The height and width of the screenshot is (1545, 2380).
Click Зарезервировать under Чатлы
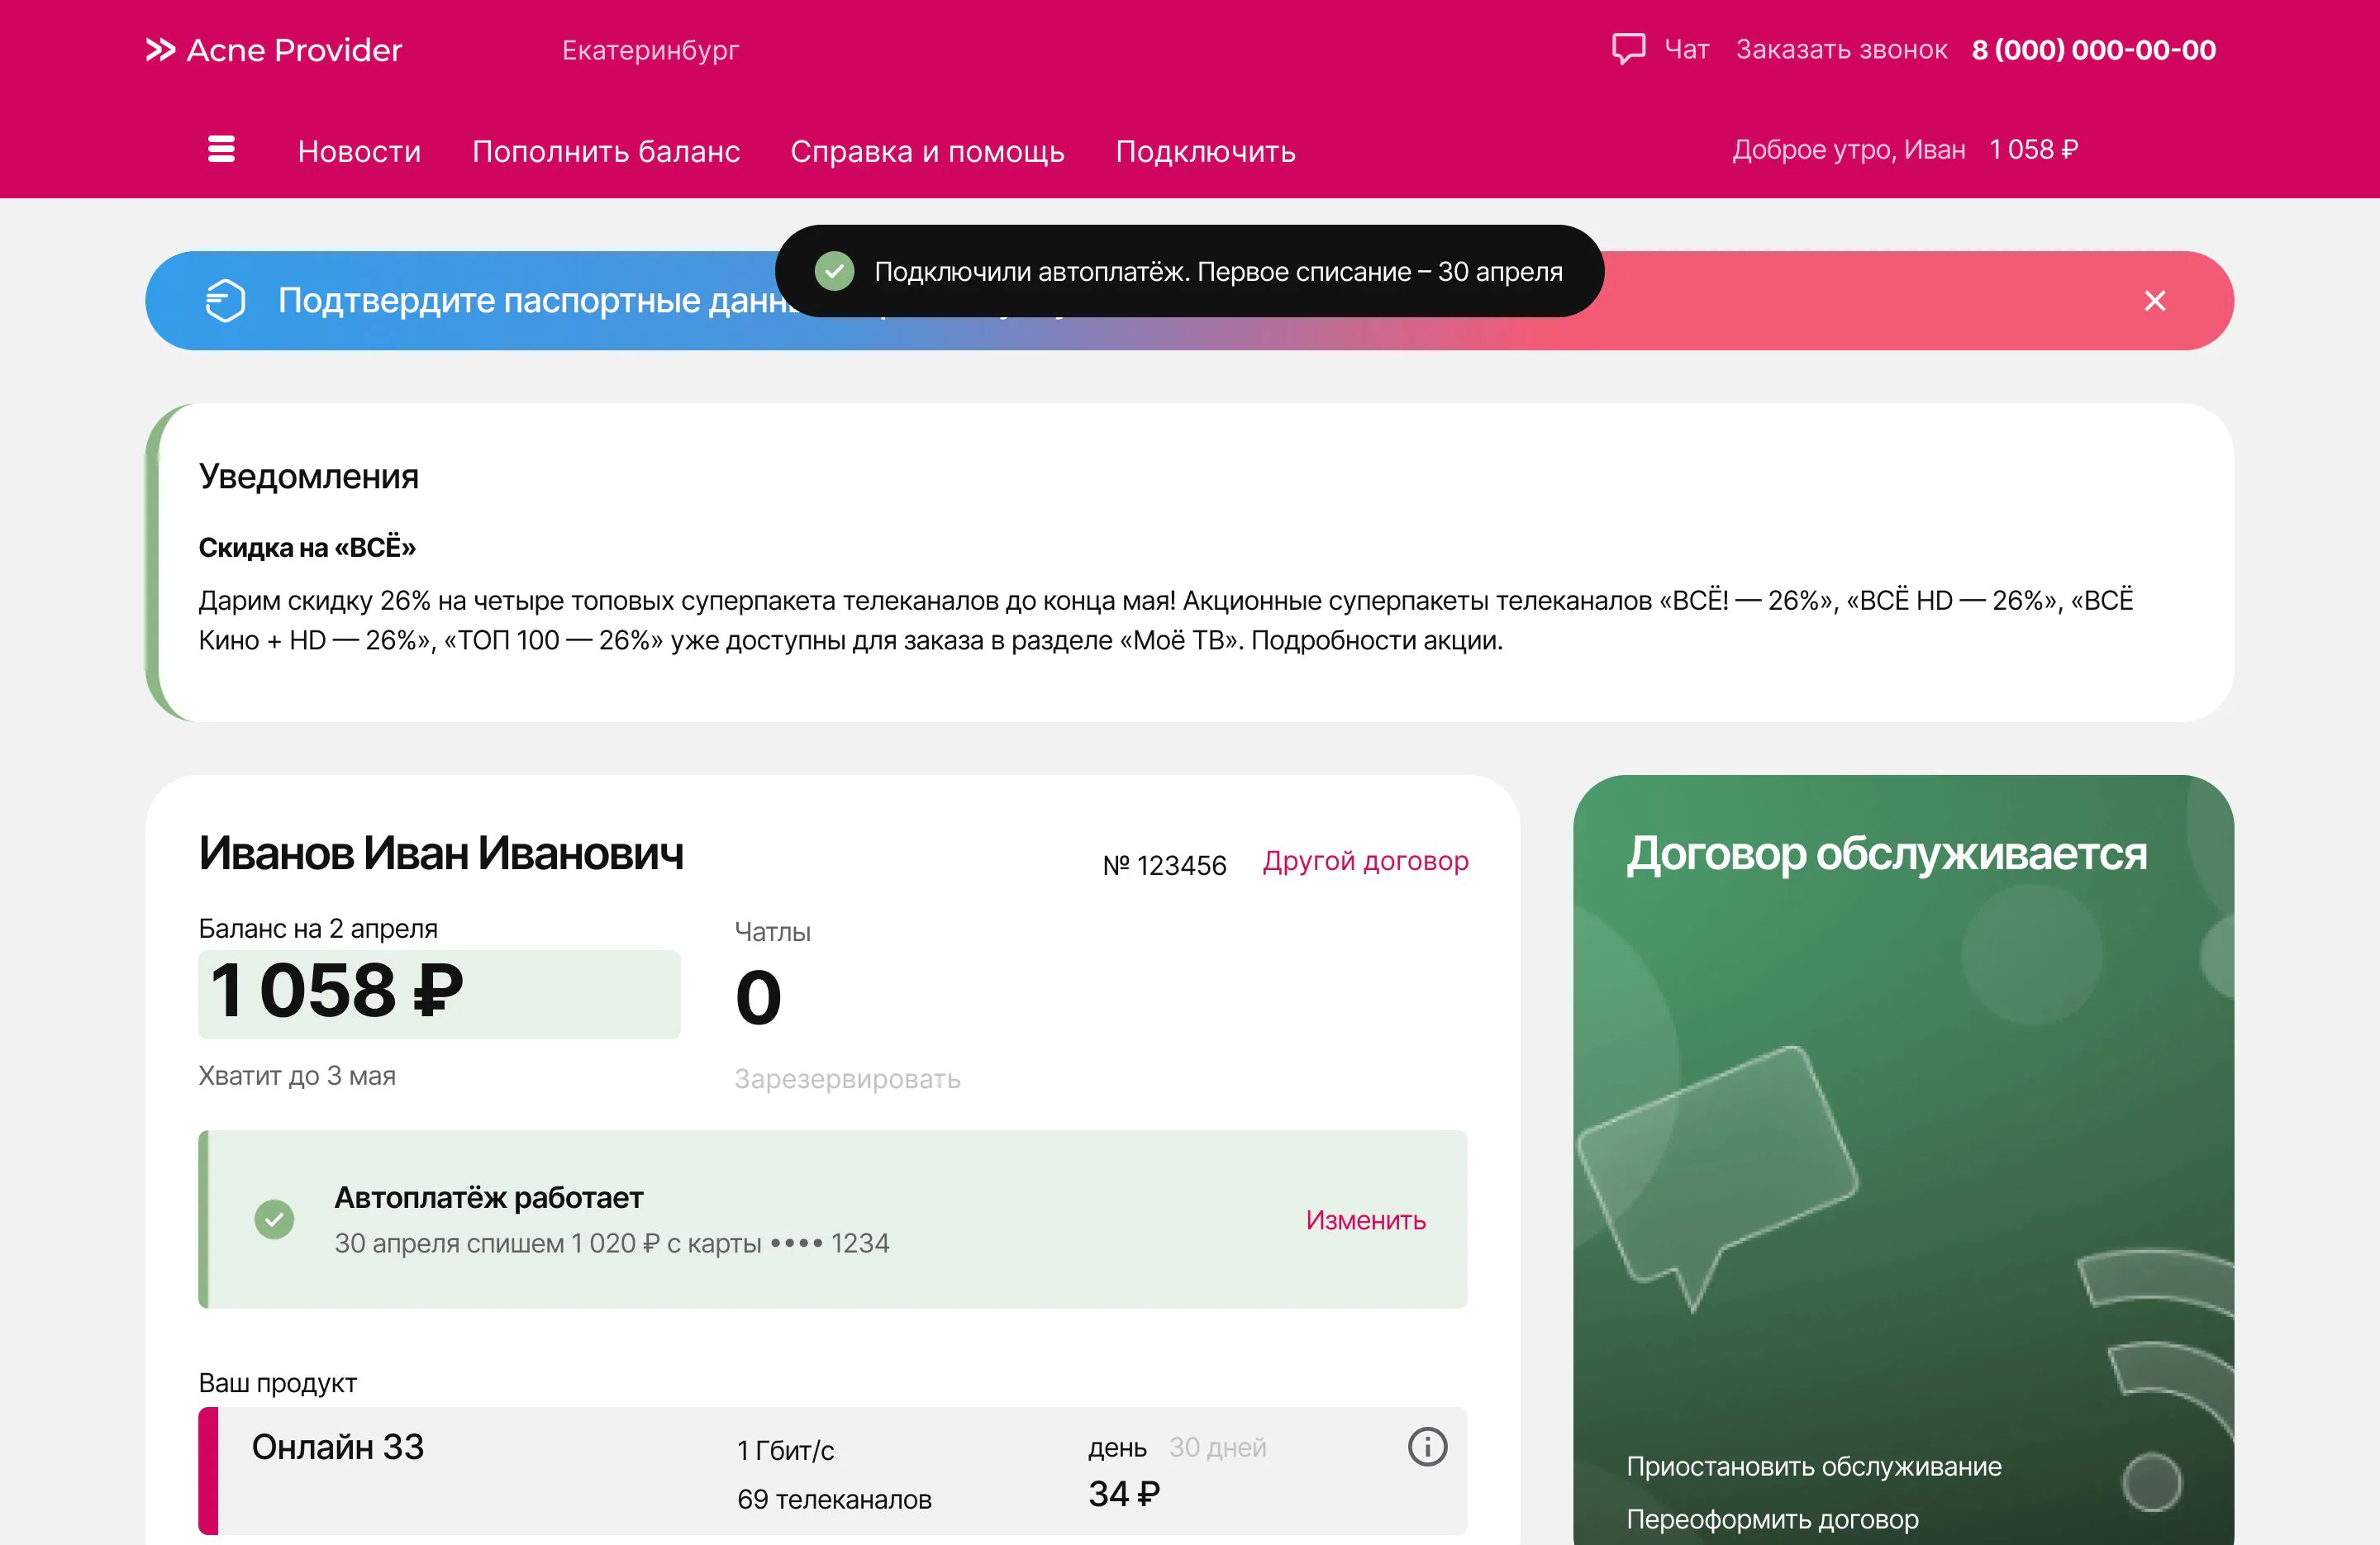click(x=847, y=1079)
